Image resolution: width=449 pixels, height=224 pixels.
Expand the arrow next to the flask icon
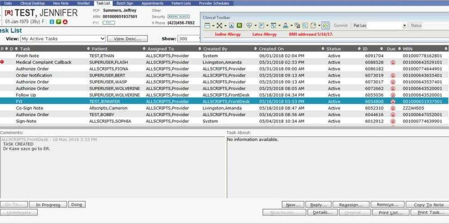tap(291, 26)
